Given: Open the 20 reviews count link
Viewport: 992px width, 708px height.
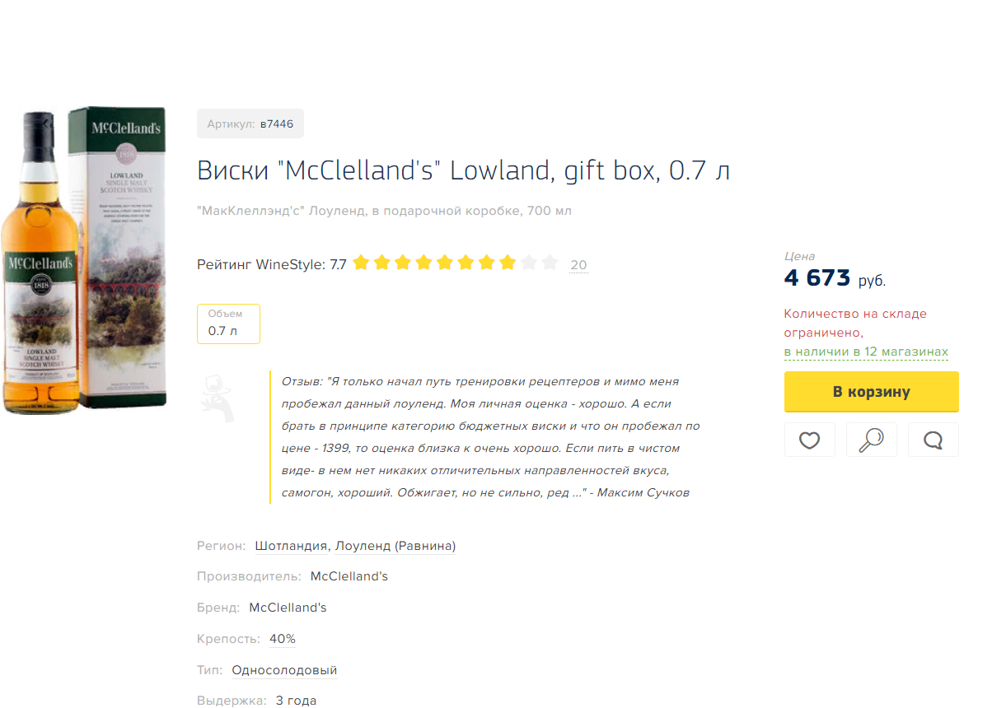Looking at the screenshot, I should [578, 265].
